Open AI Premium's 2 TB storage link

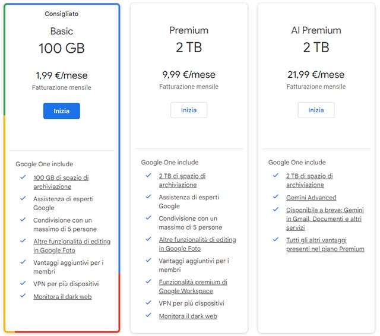click(309, 180)
